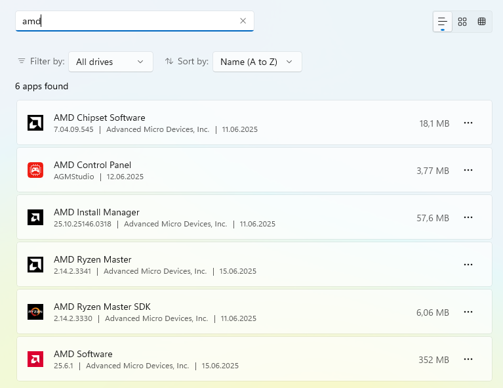Open more options for AMD Install Manager

point(468,217)
